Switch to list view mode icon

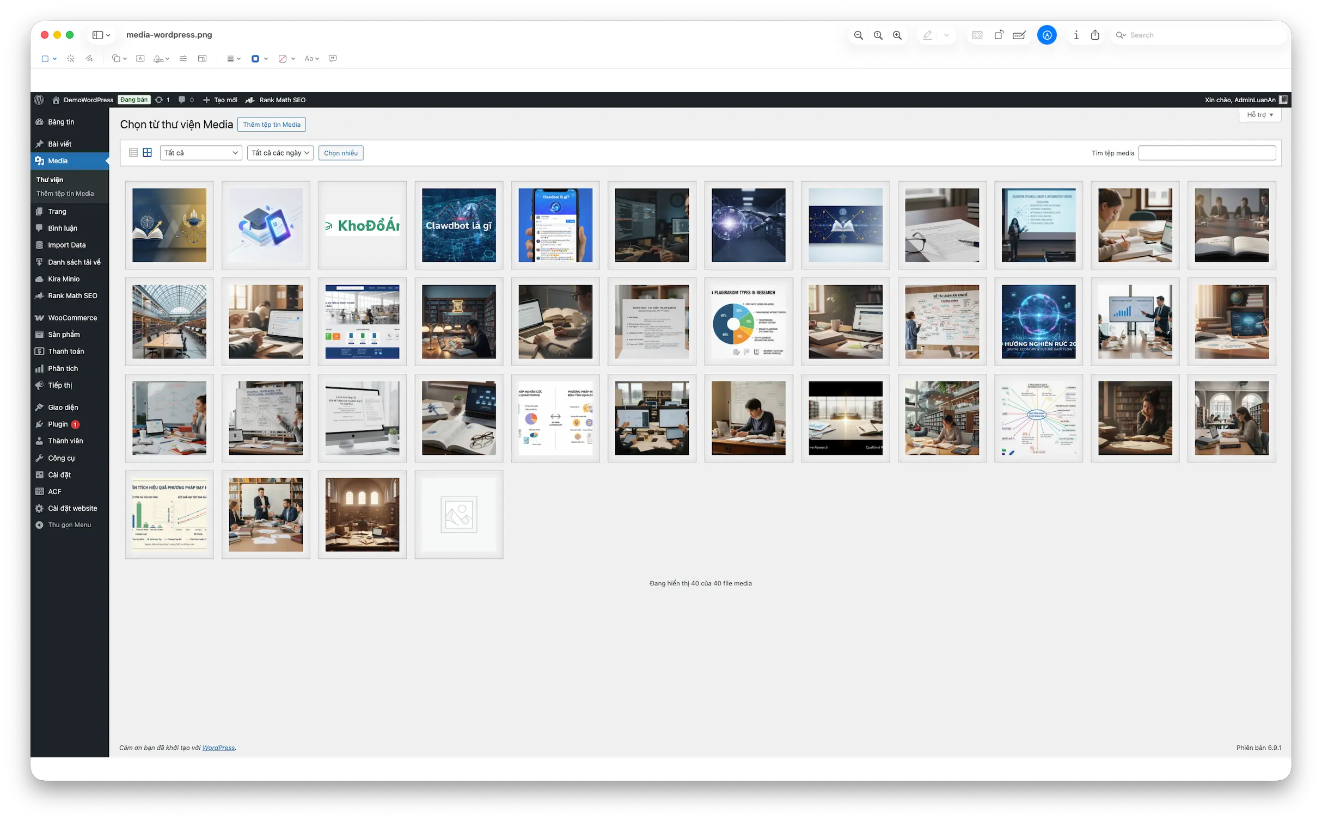point(133,152)
